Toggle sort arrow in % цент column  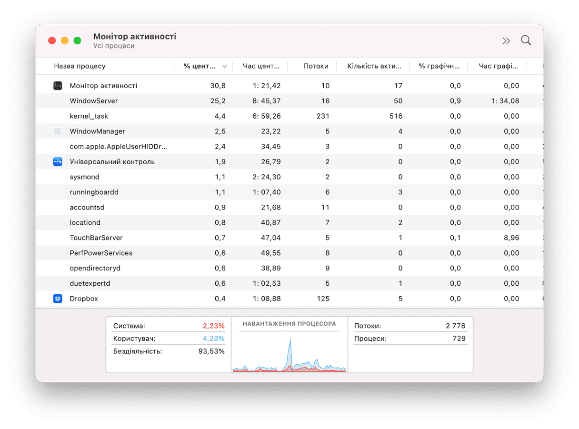point(225,66)
